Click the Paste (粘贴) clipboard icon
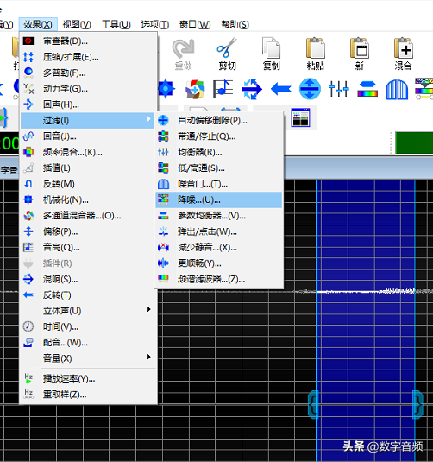This screenshot has width=433, height=462. [x=315, y=47]
